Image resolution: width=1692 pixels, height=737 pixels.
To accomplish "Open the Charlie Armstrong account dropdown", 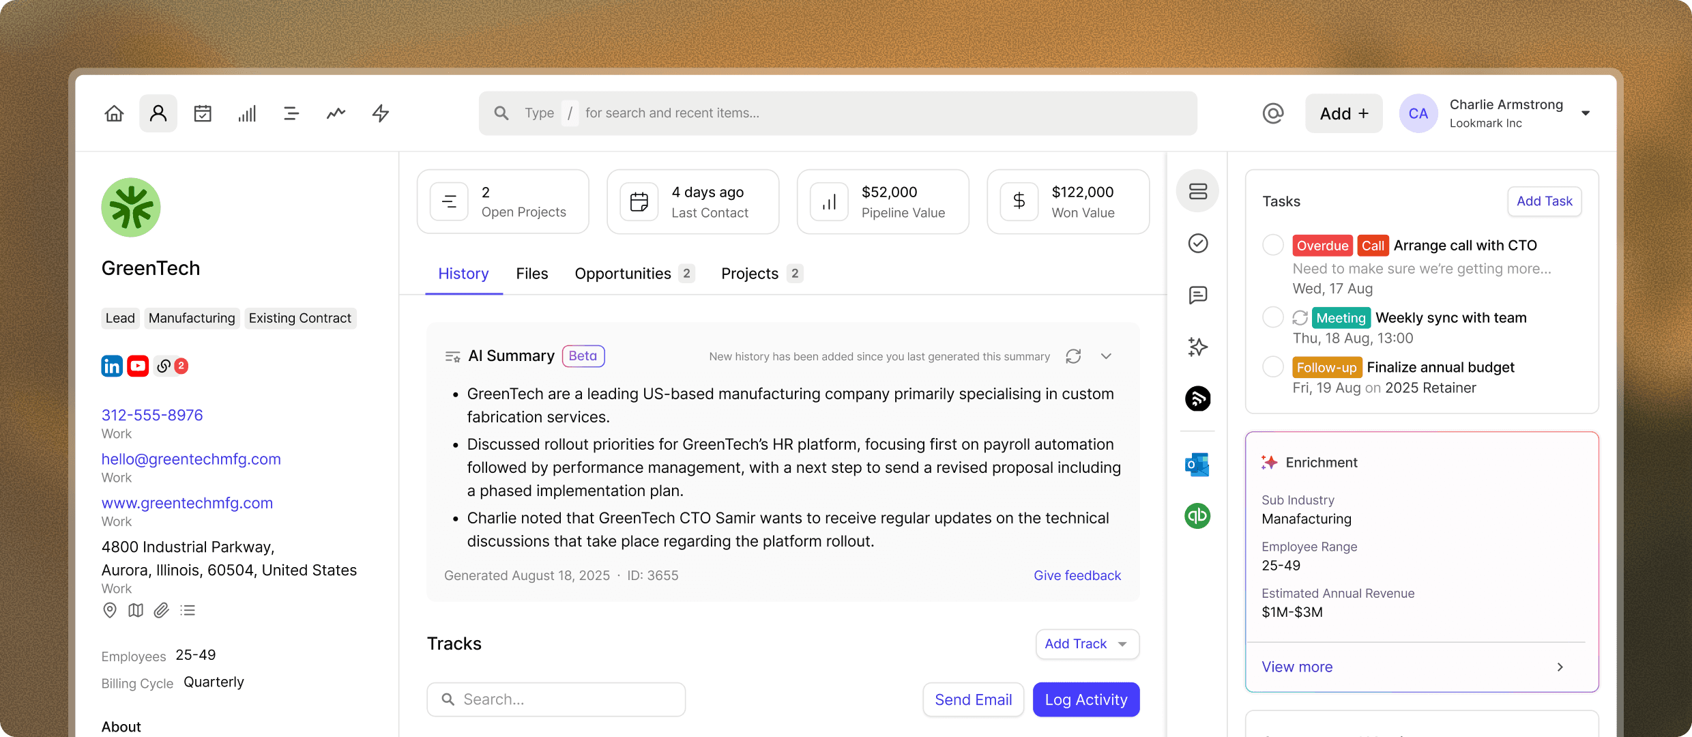I will pyautogui.click(x=1586, y=113).
